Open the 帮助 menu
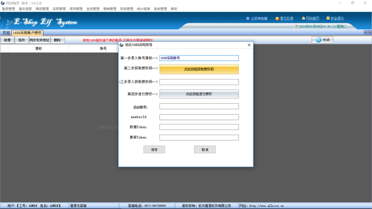The width and height of the screenshot is (372, 209). (174, 9)
